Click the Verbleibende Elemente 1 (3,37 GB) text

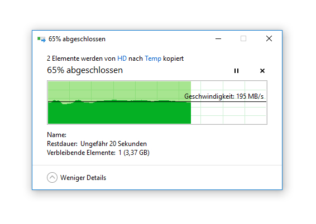pos(98,153)
